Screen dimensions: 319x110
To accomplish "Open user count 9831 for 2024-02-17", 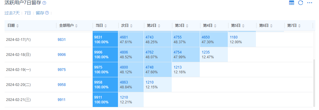I will (x=62, y=40).
